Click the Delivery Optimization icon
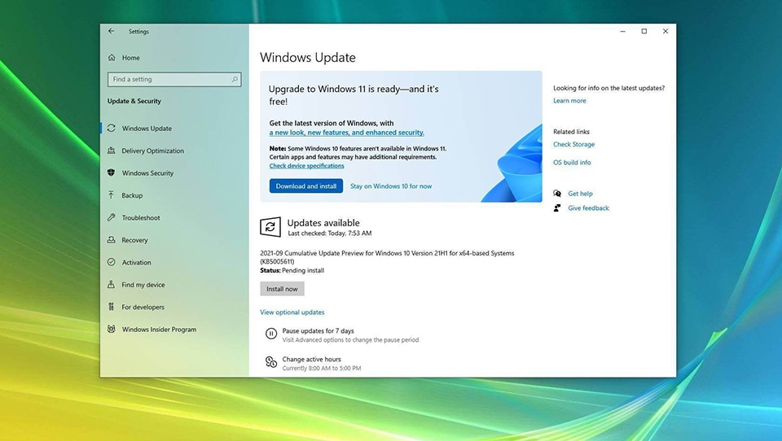This screenshot has width=782, height=441. click(112, 151)
